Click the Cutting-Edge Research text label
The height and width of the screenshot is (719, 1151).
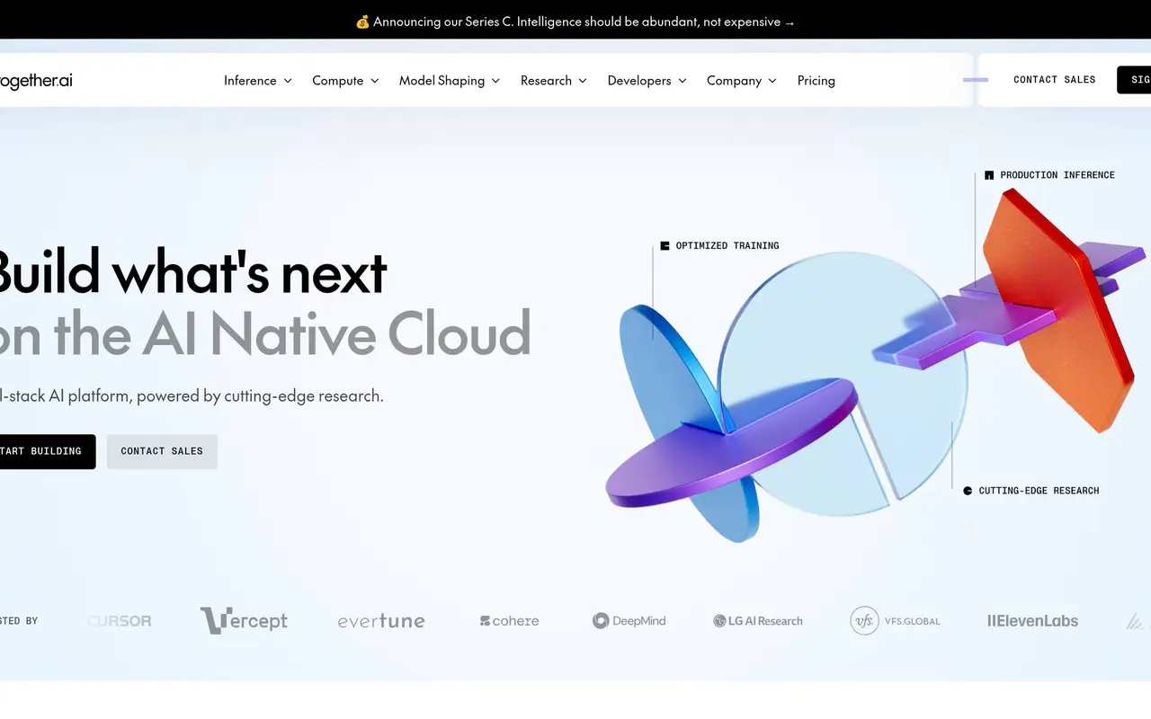click(1039, 491)
